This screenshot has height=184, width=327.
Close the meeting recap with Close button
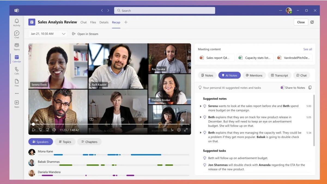click(301, 22)
